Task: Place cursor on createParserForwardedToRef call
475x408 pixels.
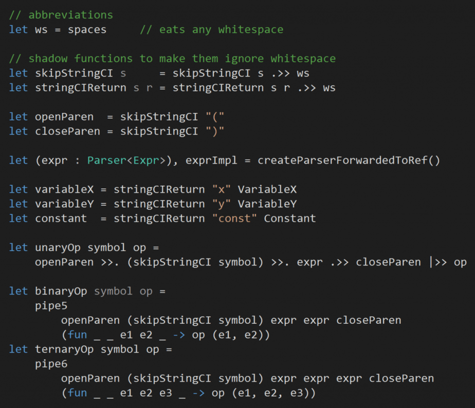Action: [349, 160]
